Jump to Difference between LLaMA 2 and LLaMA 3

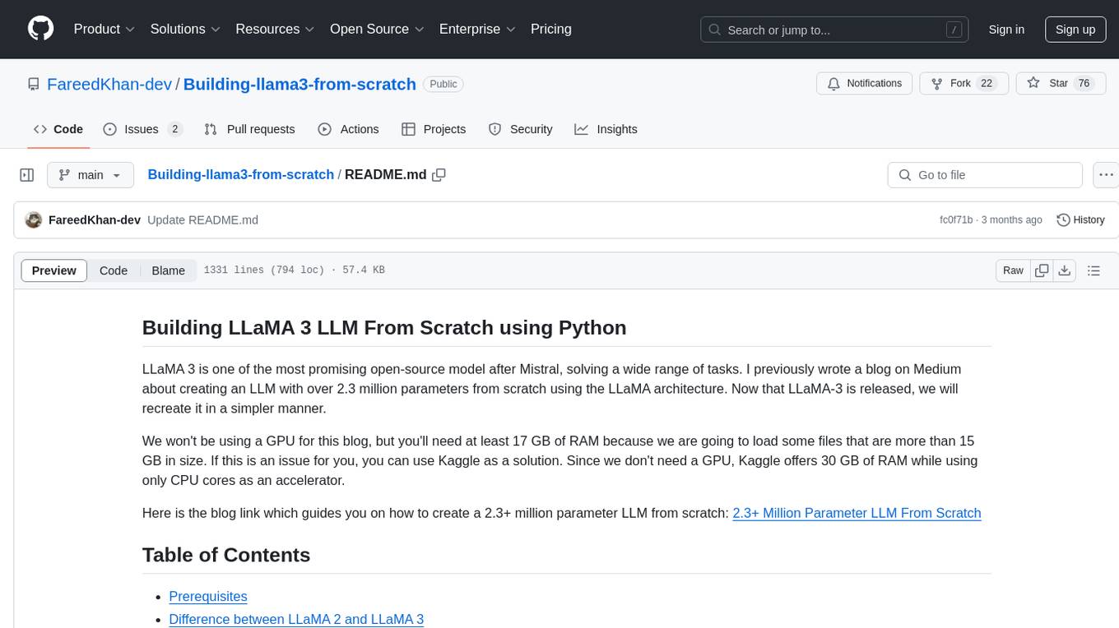[x=296, y=619]
